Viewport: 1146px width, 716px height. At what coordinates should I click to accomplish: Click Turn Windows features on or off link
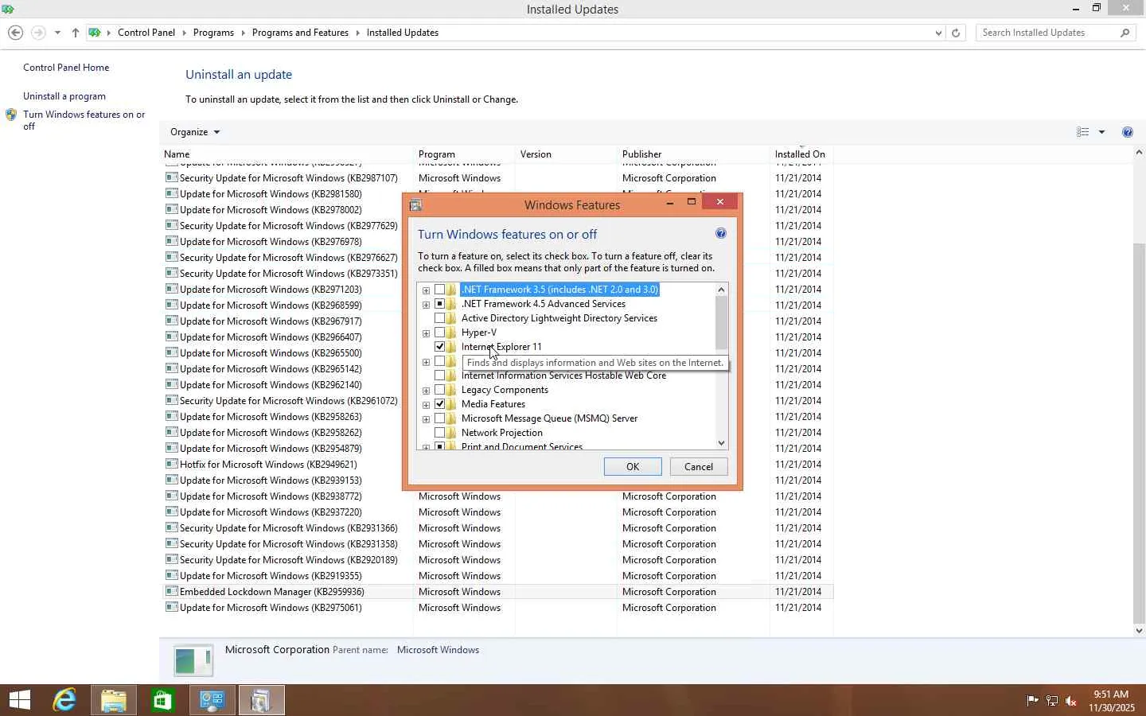[x=84, y=120]
